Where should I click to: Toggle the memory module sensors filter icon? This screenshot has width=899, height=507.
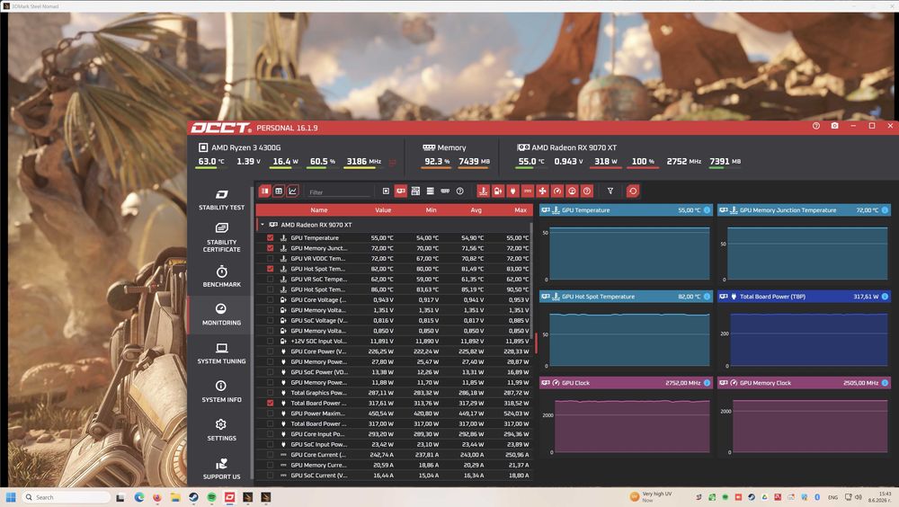pos(445,191)
